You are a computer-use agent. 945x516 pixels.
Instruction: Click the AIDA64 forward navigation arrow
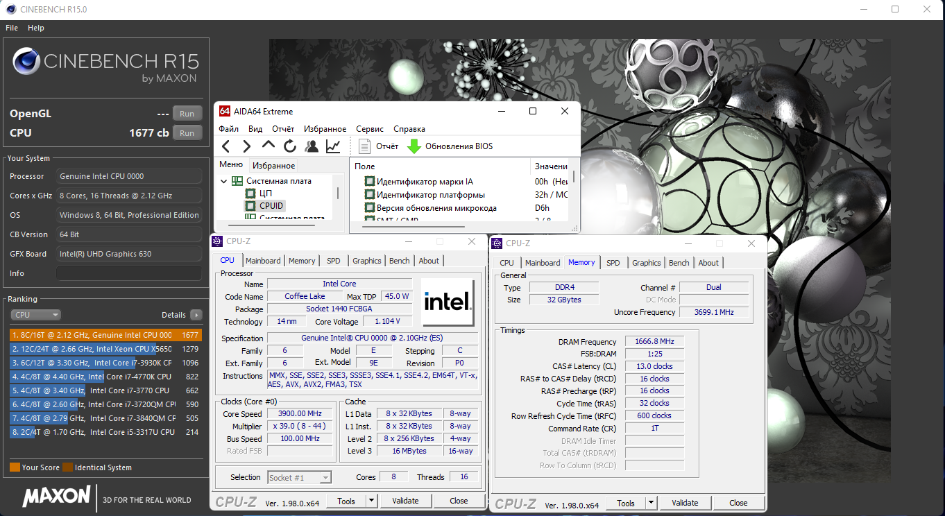pyautogui.click(x=246, y=146)
